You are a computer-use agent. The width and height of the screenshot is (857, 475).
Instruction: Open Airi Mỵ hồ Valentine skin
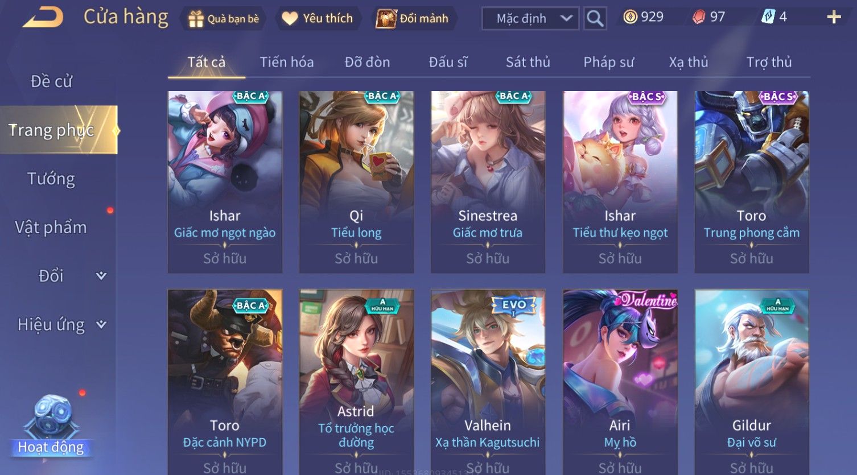point(620,381)
